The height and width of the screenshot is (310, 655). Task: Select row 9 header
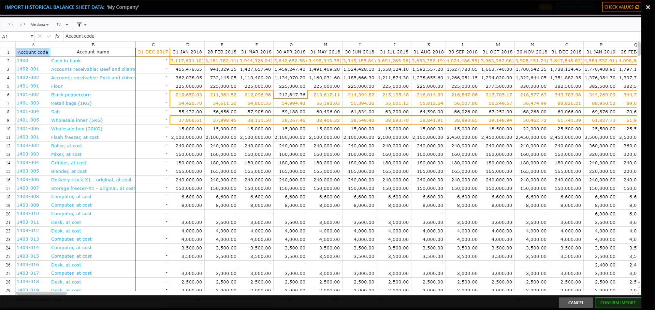point(8,120)
